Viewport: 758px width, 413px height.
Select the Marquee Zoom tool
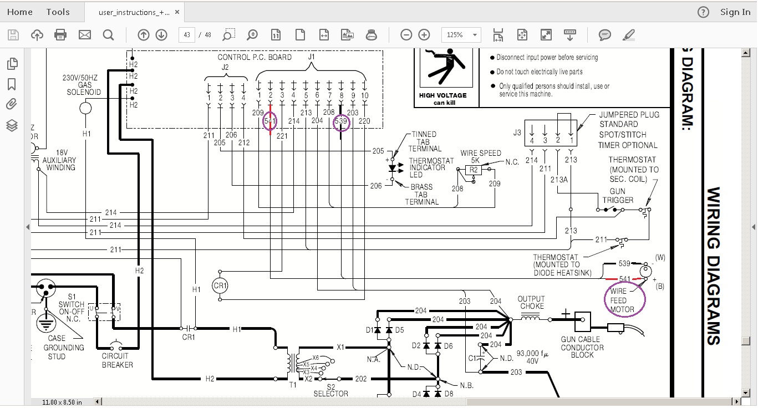click(228, 35)
